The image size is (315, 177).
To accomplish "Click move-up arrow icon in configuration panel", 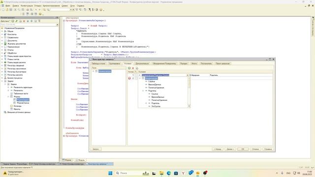I will 28,21.
